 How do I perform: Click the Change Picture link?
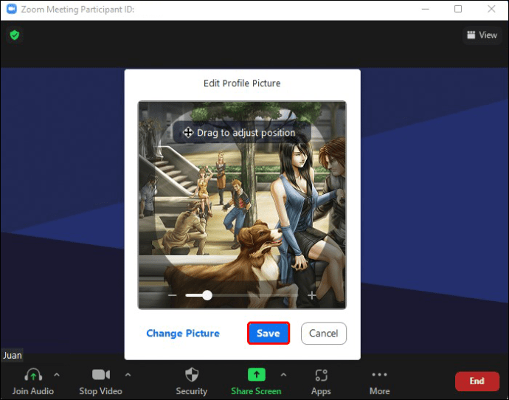[x=183, y=333]
